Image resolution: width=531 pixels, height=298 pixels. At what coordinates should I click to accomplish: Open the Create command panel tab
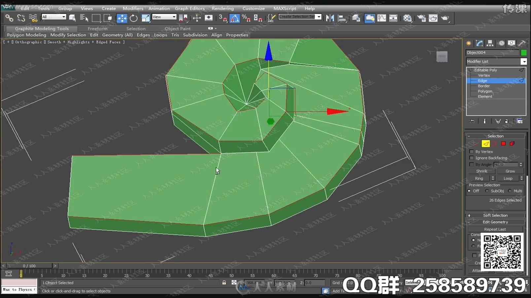469,43
